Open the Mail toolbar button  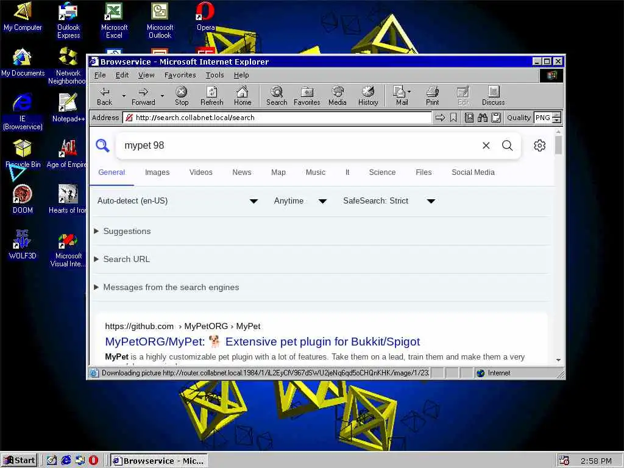(x=401, y=96)
